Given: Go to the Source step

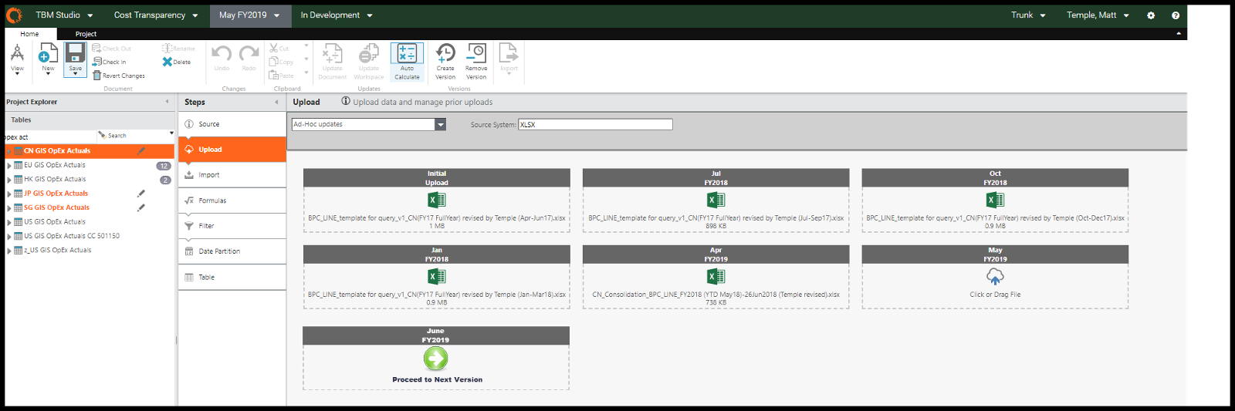Looking at the screenshot, I should [232, 124].
